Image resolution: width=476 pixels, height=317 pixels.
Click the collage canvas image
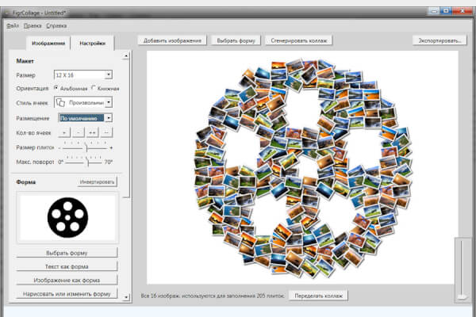click(302, 167)
